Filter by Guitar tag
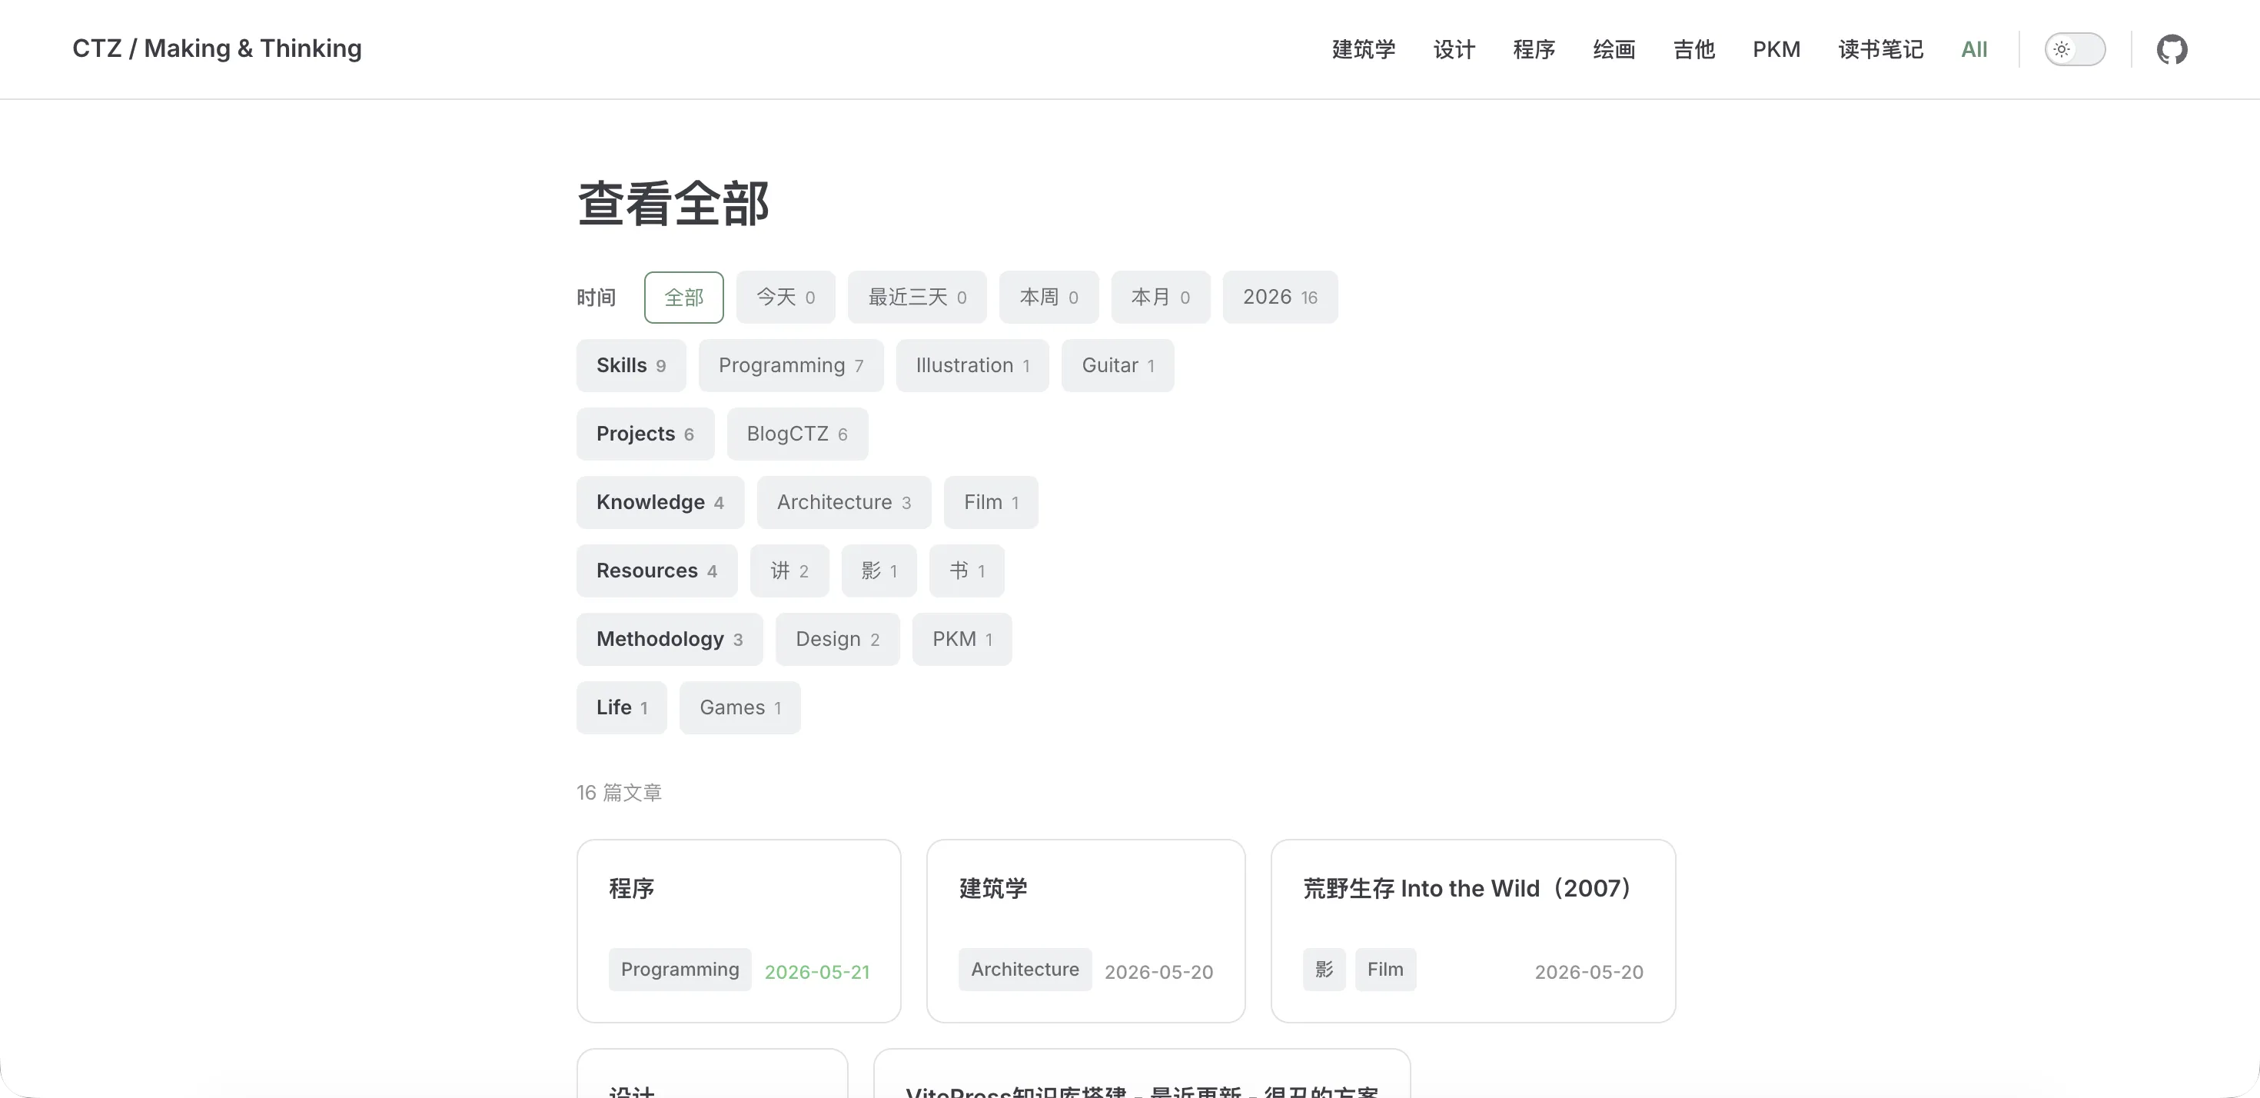 point(1117,366)
